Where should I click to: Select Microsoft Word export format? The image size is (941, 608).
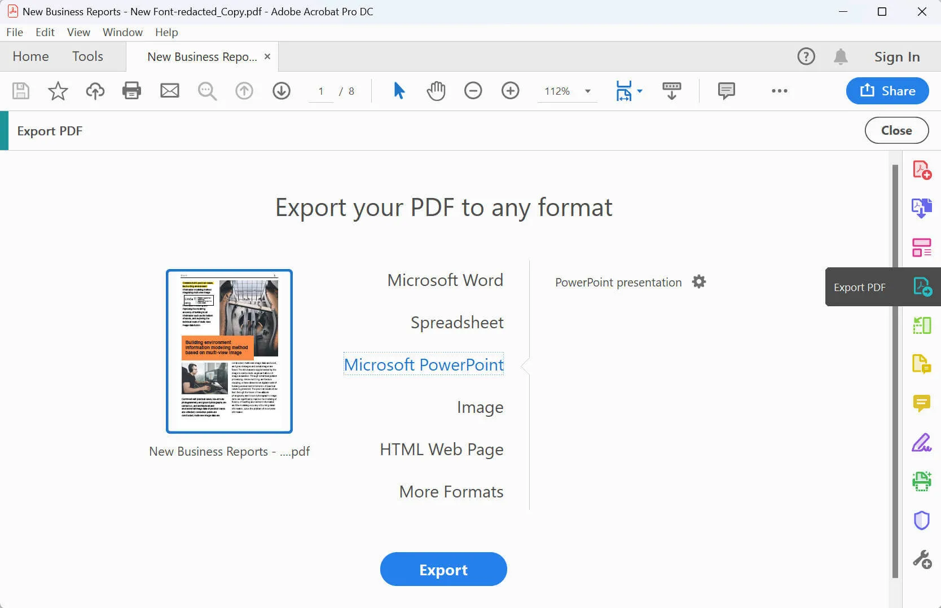(445, 280)
